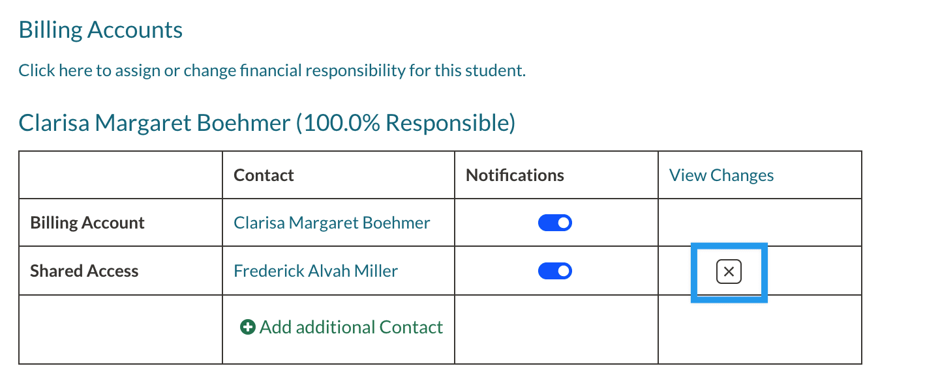Screen dimensions: 925x392
Task: Select the Billing Account row label
Action: tap(87, 223)
